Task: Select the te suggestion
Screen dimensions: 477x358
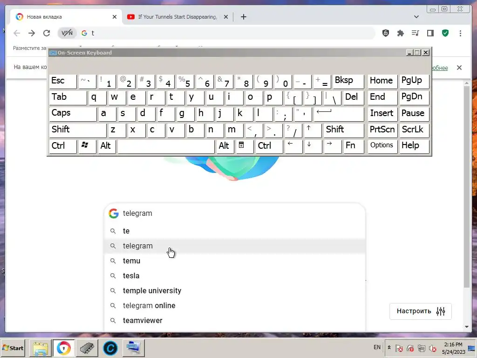Action: coord(234,231)
